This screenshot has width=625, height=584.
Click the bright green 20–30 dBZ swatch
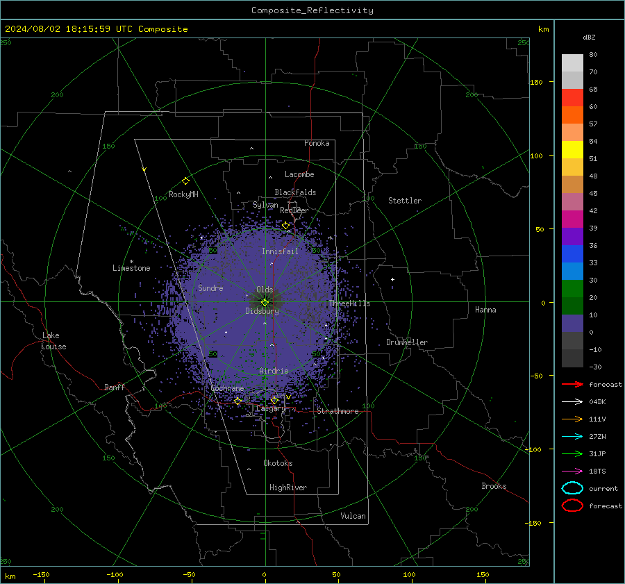pos(572,289)
